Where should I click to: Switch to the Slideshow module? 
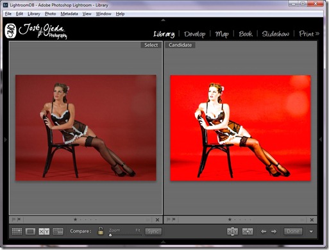point(276,34)
